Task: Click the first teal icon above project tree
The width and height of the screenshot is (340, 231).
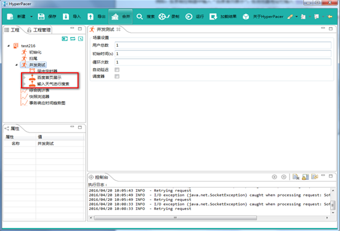Action: (x=65, y=39)
